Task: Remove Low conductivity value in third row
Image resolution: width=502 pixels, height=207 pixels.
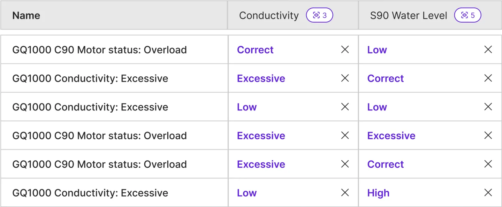Action: click(345, 107)
